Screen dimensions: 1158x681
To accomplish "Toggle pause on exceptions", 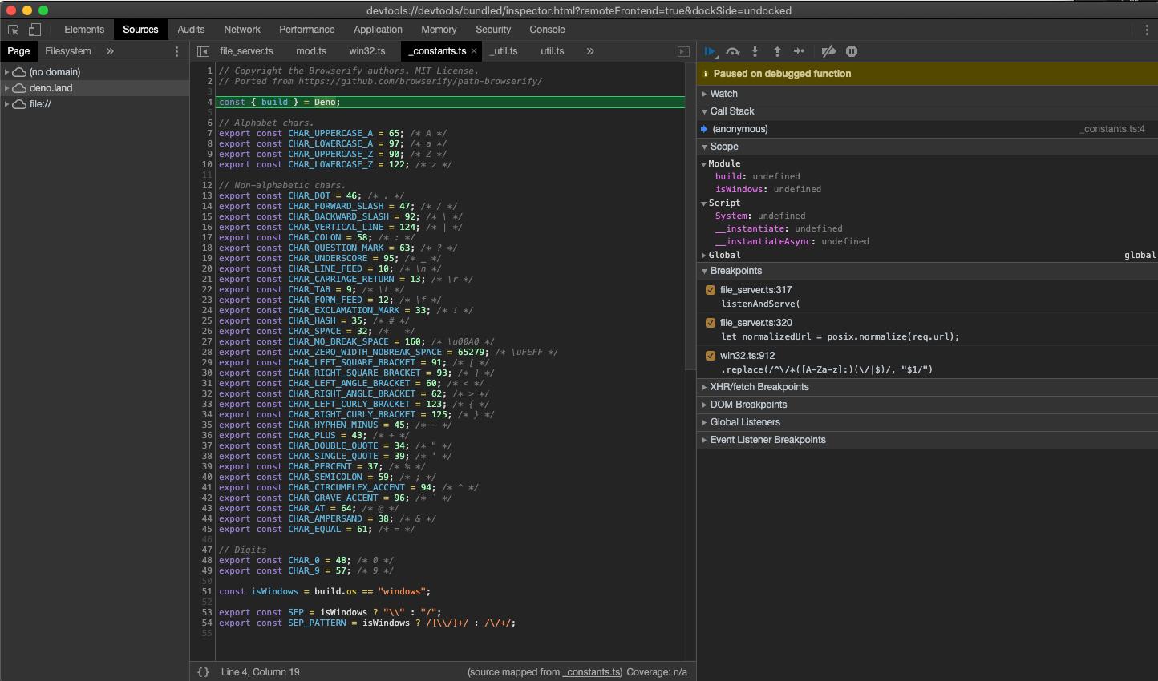I will [851, 51].
